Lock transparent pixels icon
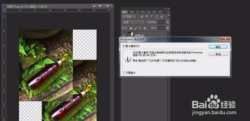 pos(131,28)
